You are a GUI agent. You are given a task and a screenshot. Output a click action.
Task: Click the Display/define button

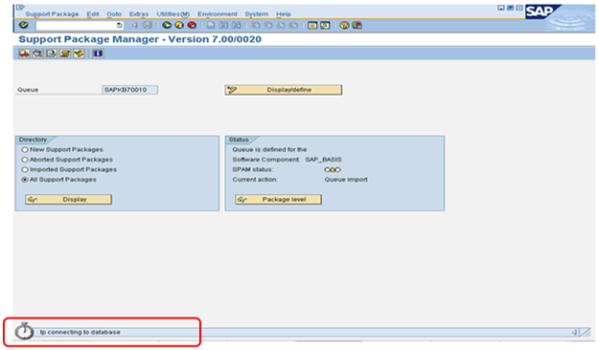click(284, 90)
